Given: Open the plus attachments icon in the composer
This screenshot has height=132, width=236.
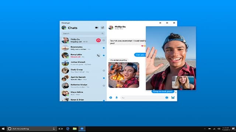Looking at the screenshot, I should coord(111,98).
